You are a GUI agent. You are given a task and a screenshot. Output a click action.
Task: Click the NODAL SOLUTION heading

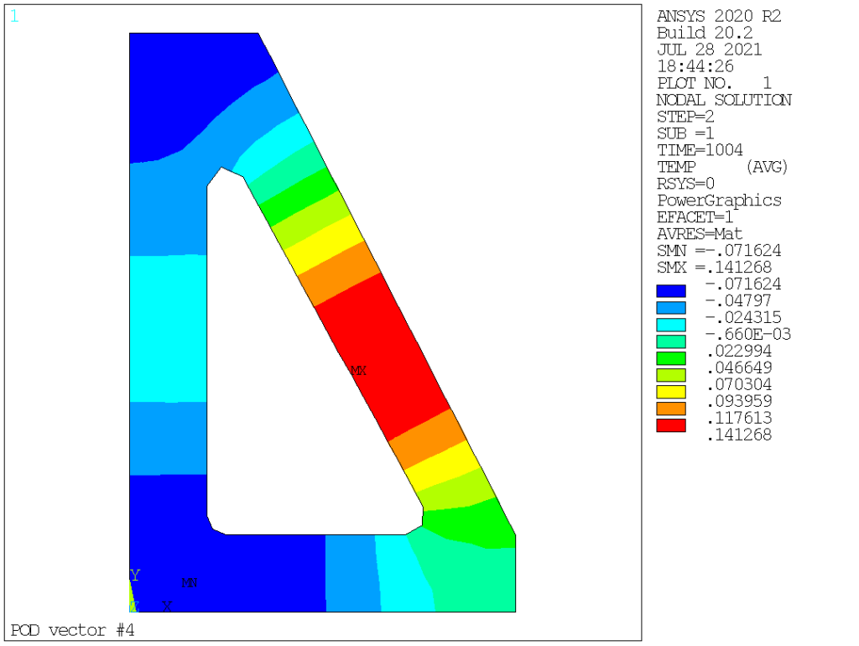click(x=724, y=100)
